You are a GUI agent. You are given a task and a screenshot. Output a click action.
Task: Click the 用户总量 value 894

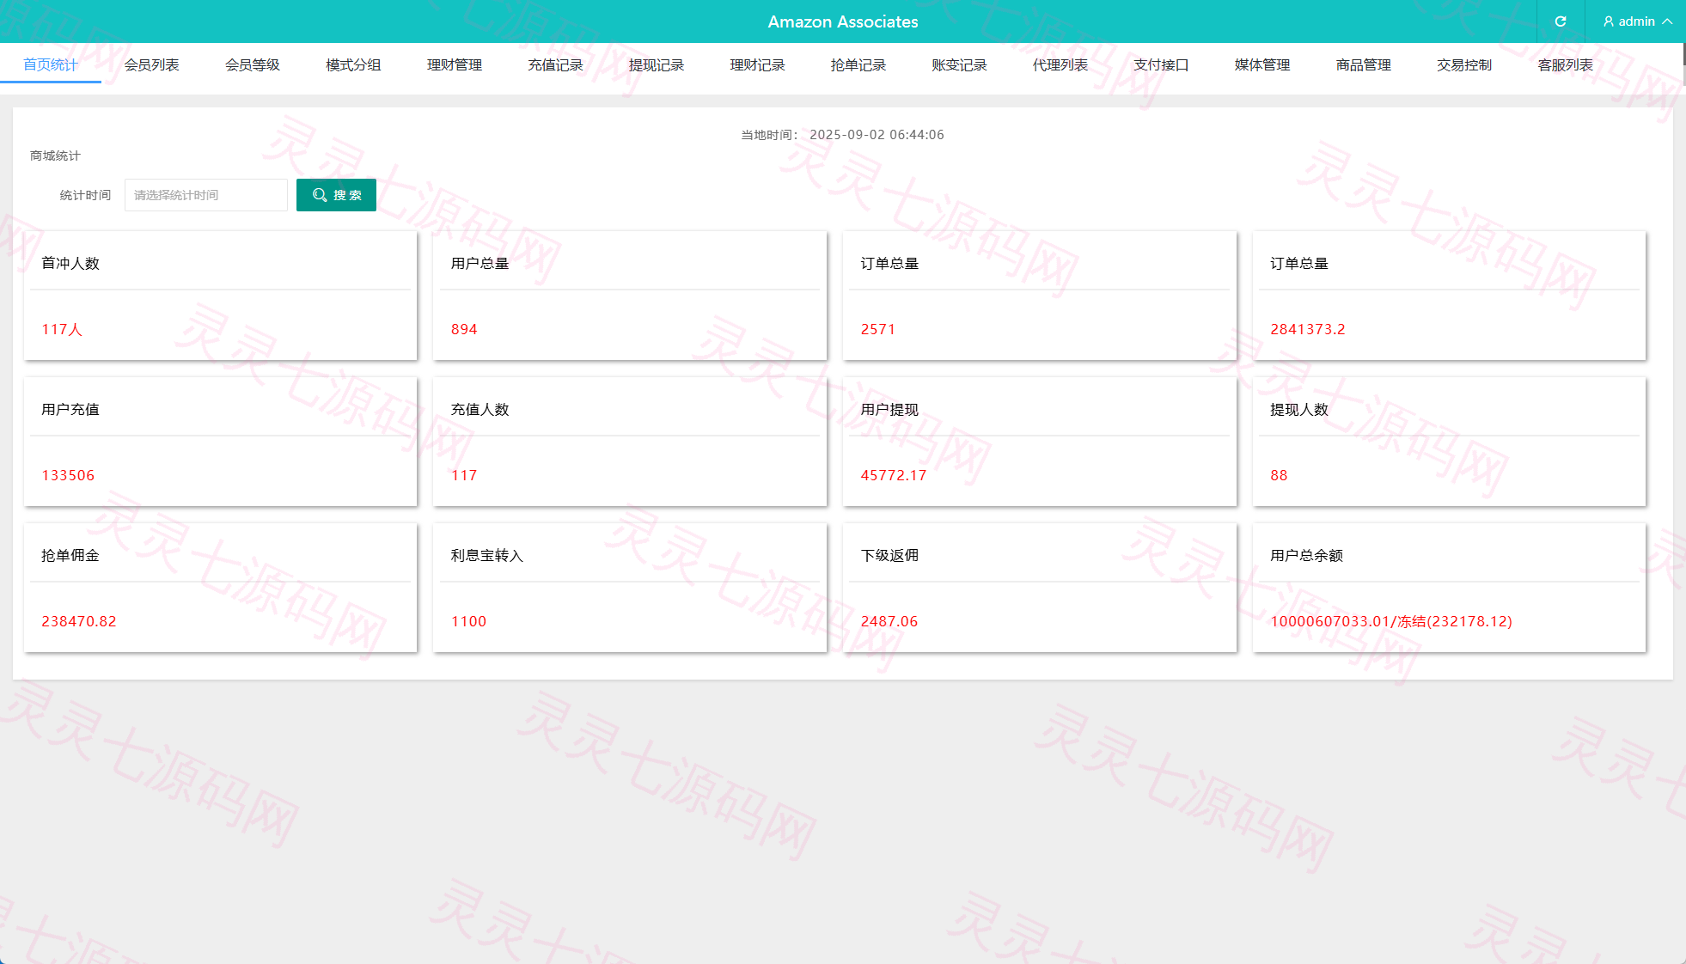[x=464, y=329]
